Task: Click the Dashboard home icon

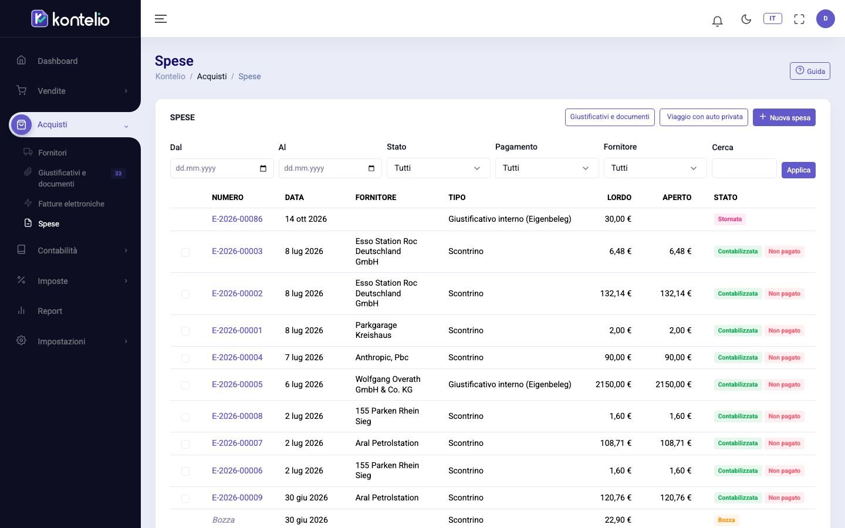Action: tap(22, 60)
